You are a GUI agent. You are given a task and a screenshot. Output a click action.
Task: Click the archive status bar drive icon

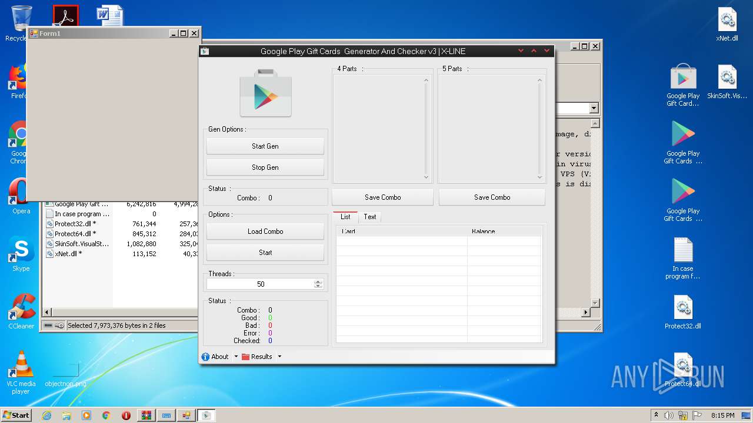[x=48, y=325]
